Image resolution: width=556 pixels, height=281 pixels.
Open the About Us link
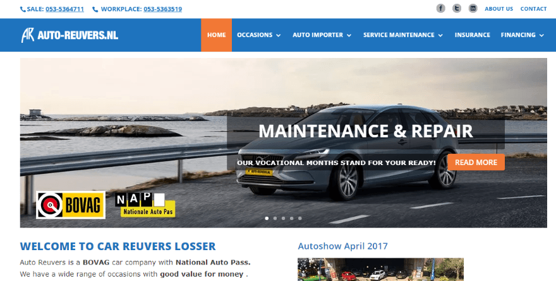point(499,9)
